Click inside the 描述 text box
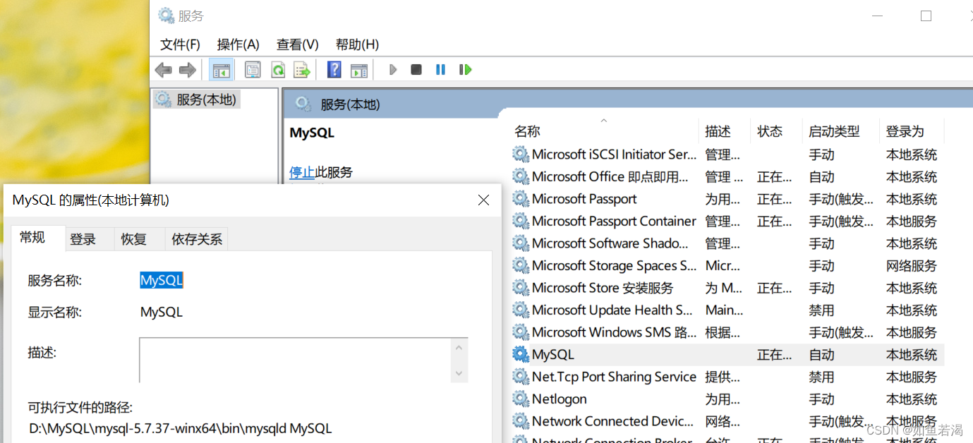The image size is (973, 443). coord(296,360)
